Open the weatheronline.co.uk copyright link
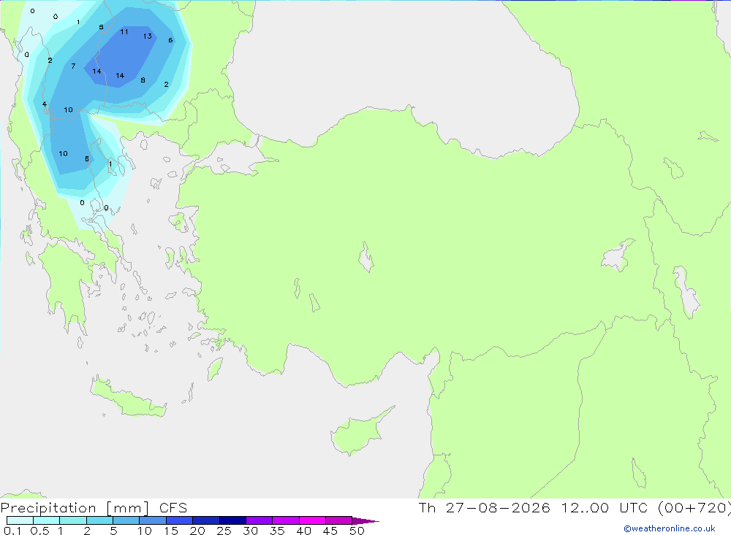This screenshot has width=731, height=535. click(x=669, y=528)
